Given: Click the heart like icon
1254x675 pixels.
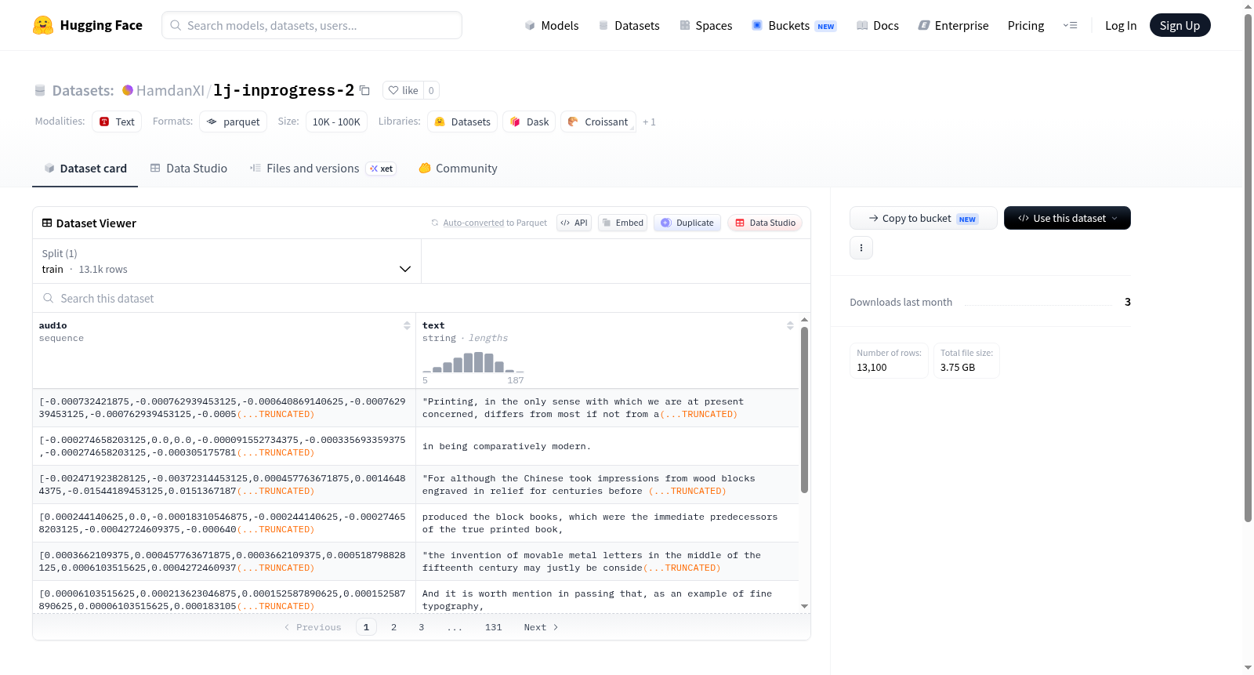Looking at the screenshot, I should (393, 90).
